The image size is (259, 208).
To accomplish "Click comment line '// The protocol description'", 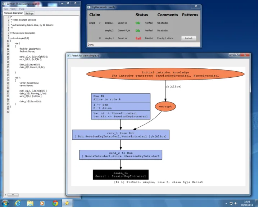I will point(23,33).
